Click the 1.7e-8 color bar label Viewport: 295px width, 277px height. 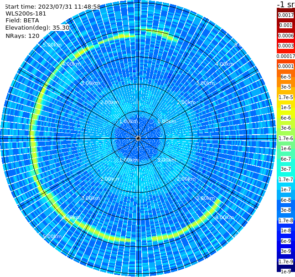click(286, 220)
